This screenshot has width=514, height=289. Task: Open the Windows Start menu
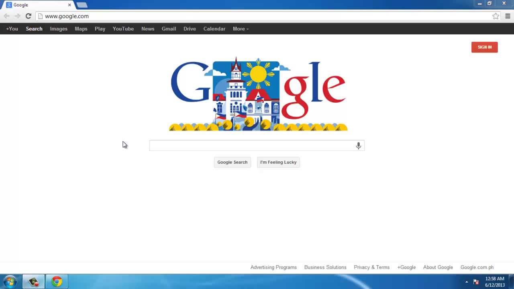[10, 282]
